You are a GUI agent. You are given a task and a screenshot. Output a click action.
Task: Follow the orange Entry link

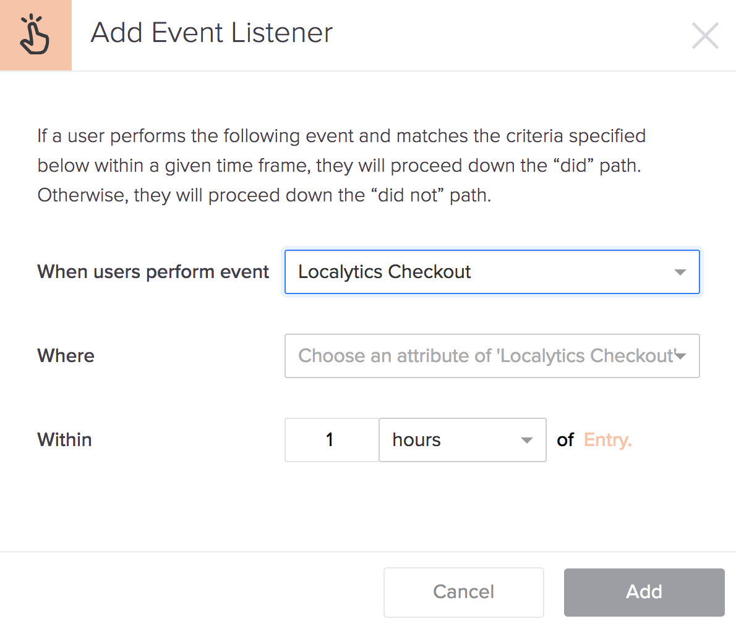pos(607,440)
